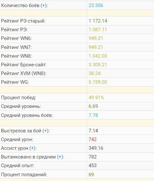Click the Средний уровень боёв value 7.78

click(x=93, y=115)
